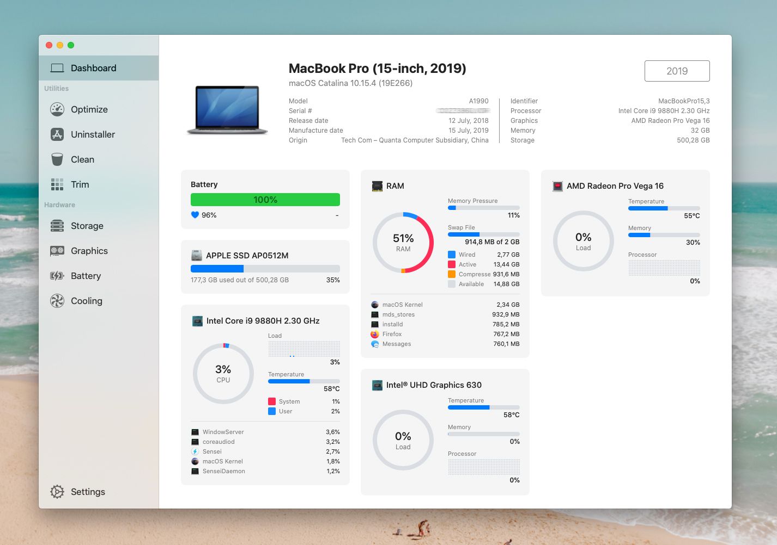Open Settings from the sidebar label

coord(88,492)
